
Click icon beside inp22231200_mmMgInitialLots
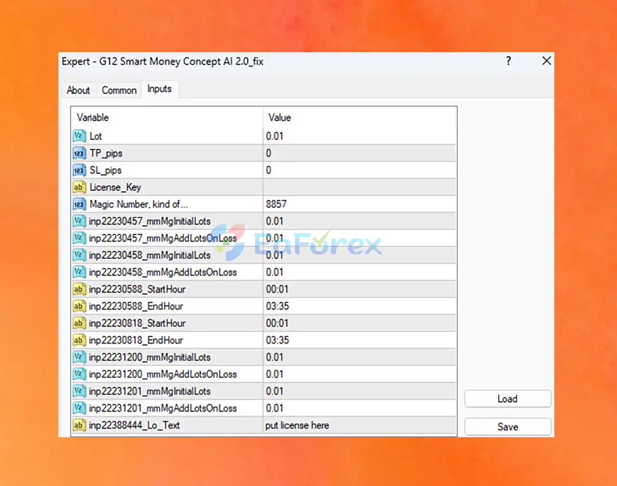point(79,357)
